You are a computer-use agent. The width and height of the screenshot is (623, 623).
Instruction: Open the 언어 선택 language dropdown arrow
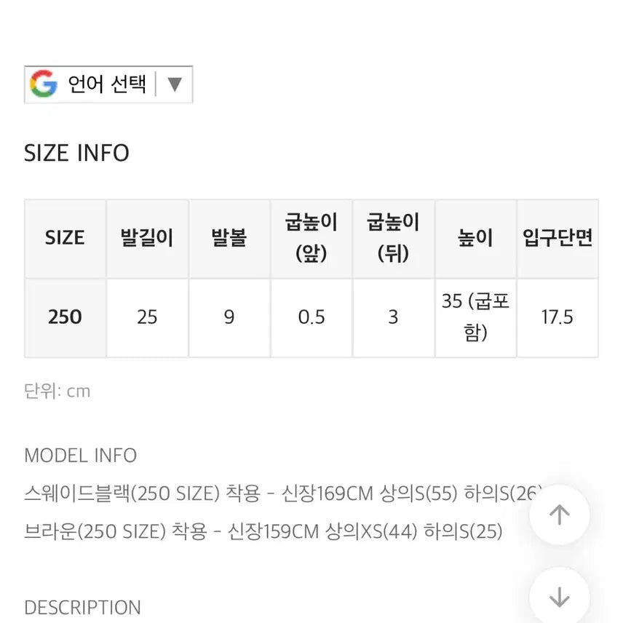pos(174,83)
